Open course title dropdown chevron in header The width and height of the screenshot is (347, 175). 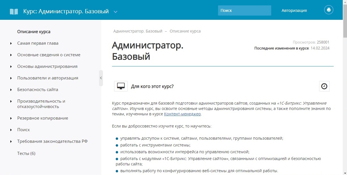(x=115, y=12)
